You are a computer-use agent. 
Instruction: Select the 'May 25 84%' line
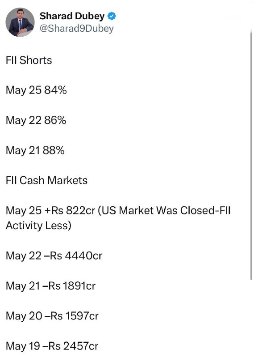[x=36, y=90]
